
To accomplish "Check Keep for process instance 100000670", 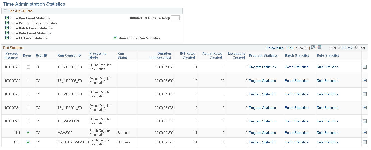I will click(x=28, y=81).
